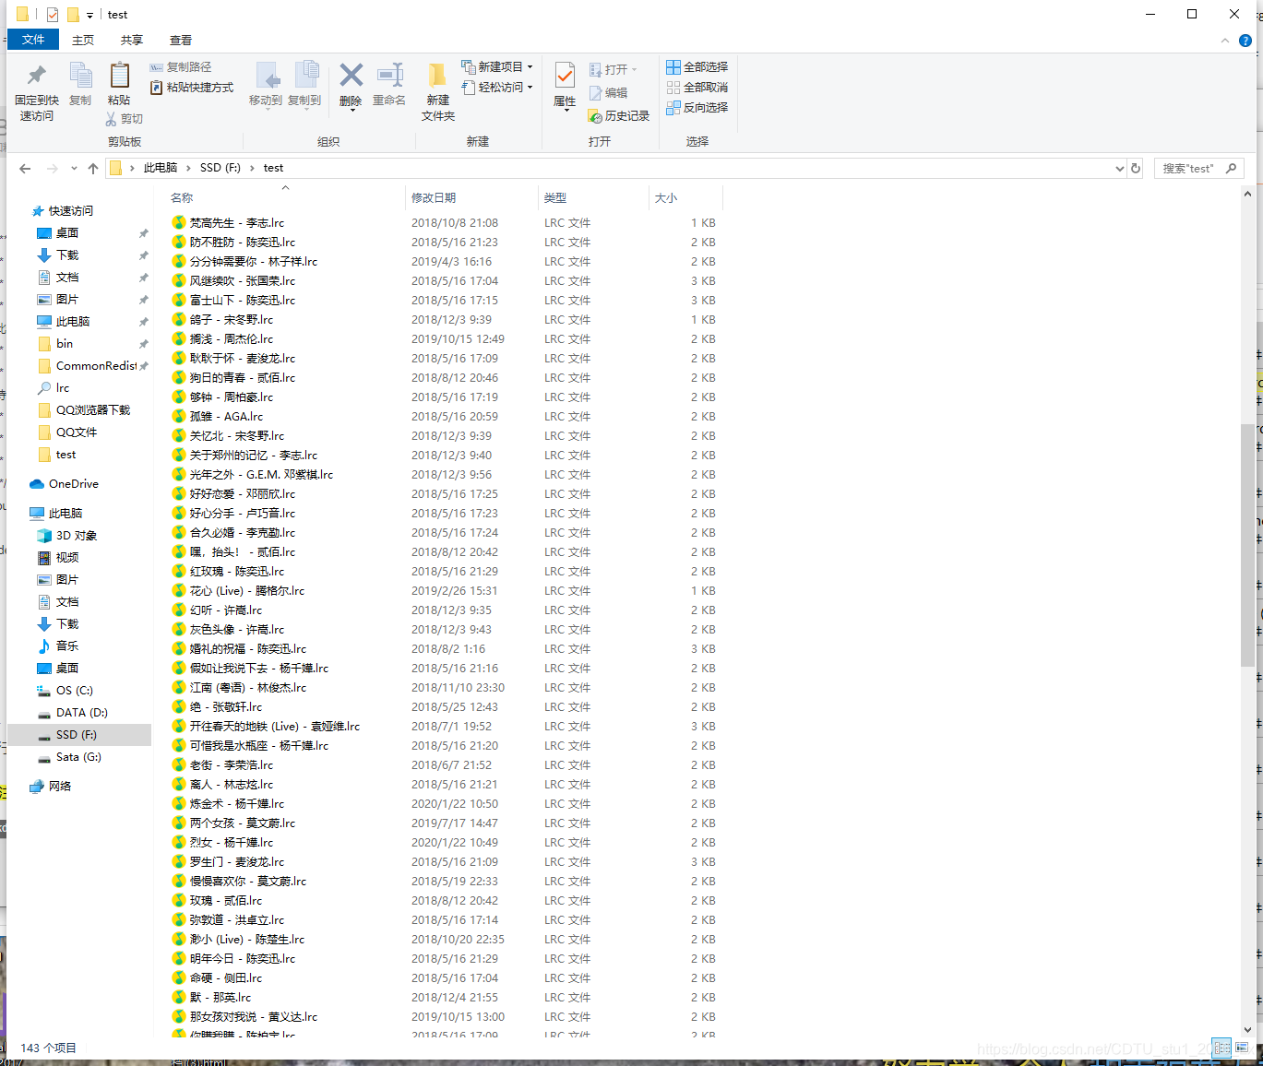Click the red Delete (删除) icon
This screenshot has width=1263, height=1066.
[351, 76]
